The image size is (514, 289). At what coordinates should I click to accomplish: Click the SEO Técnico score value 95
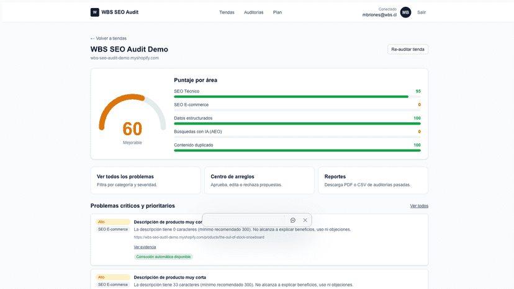pos(418,91)
